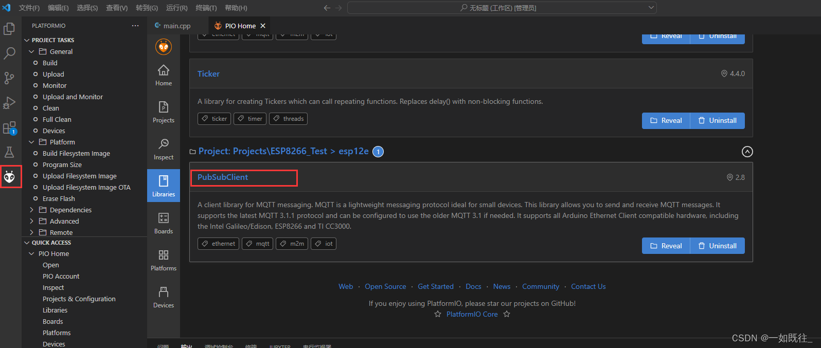Open Platforms in PIO Home sidebar

coord(164,260)
